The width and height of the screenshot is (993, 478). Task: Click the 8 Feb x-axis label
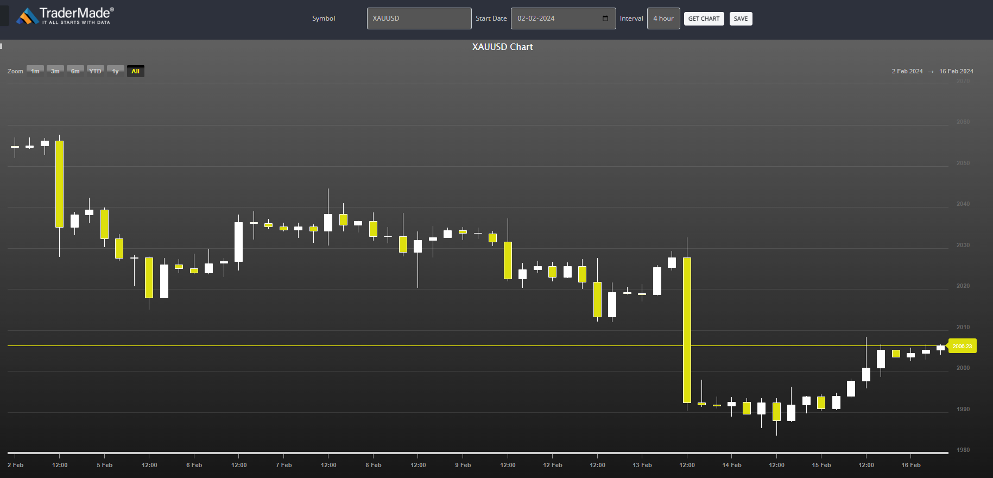[x=374, y=465]
